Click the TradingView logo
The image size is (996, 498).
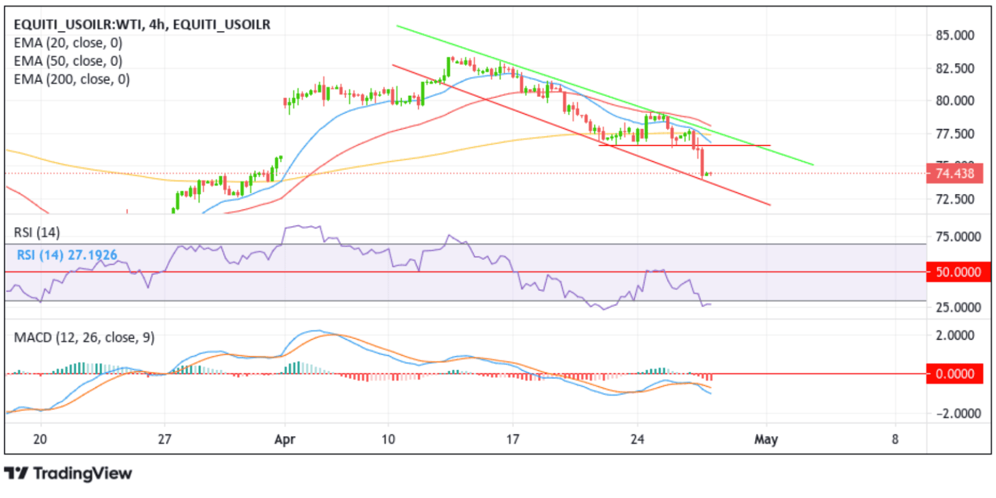(68, 474)
